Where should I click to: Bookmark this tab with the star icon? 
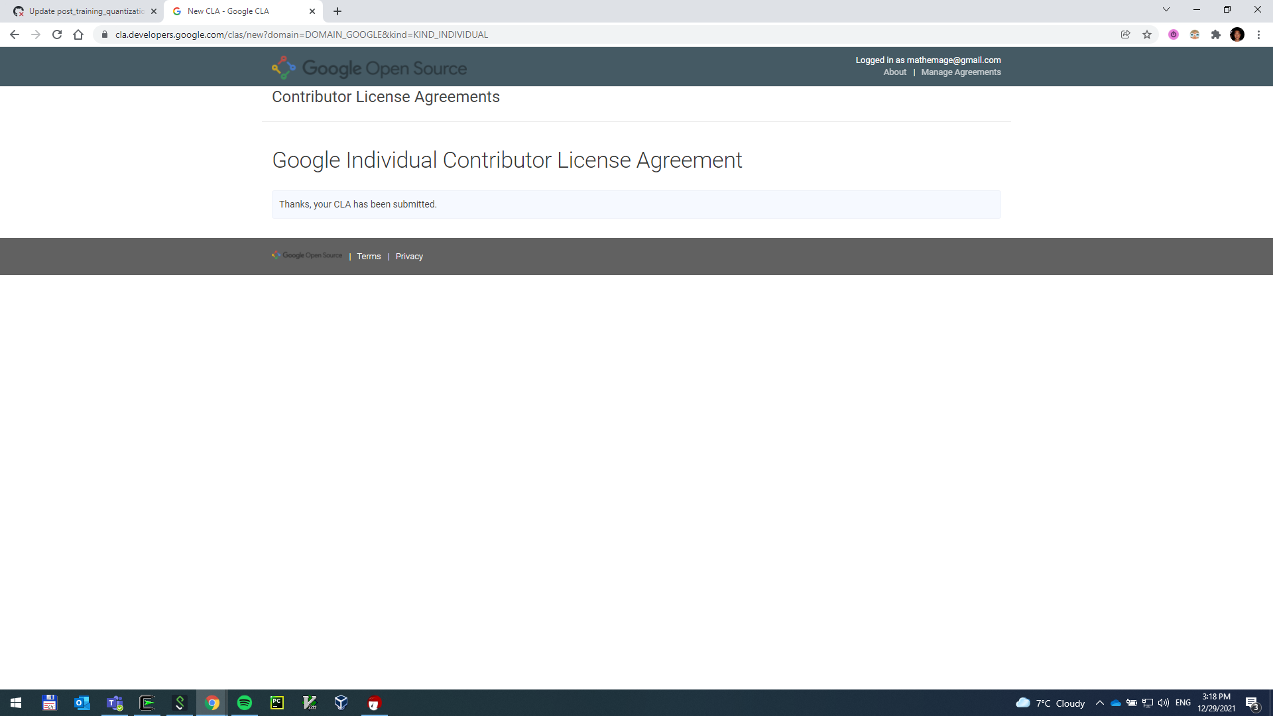(1147, 34)
